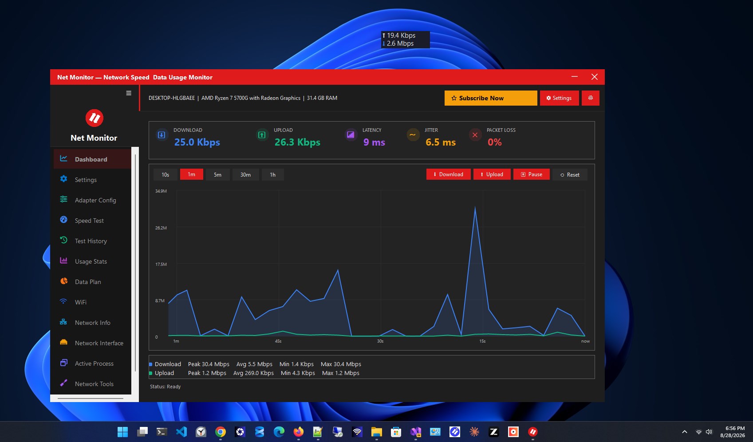Click the download arrow stat icon

tap(162, 135)
